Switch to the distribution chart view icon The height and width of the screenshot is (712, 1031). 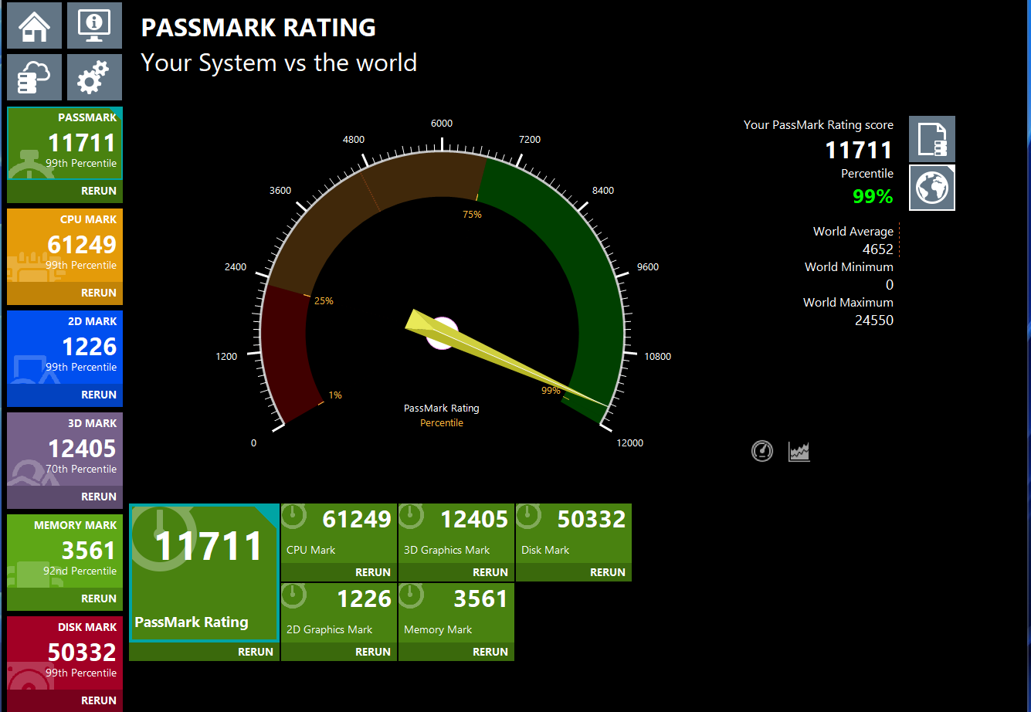[799, 451]
